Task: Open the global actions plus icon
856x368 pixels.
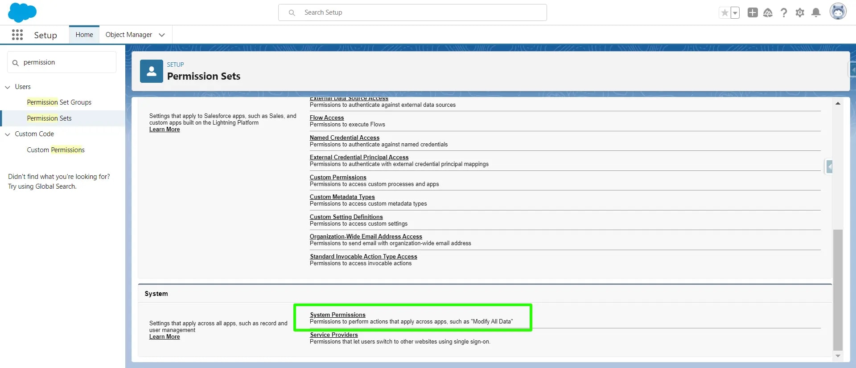Action: [753, 13]
